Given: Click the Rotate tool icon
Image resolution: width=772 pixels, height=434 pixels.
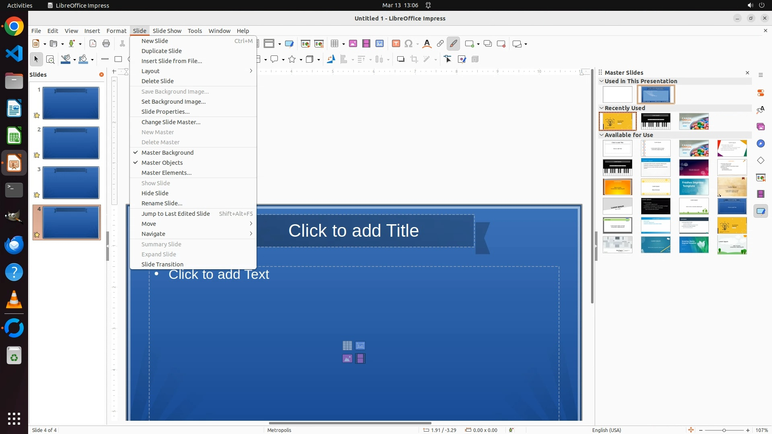Looking at the screenshot, I should coord(331,59).
